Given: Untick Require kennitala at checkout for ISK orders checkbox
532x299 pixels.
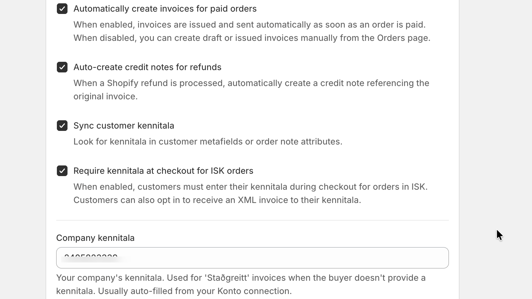Looking at the screenshot, I should (62, 171).
